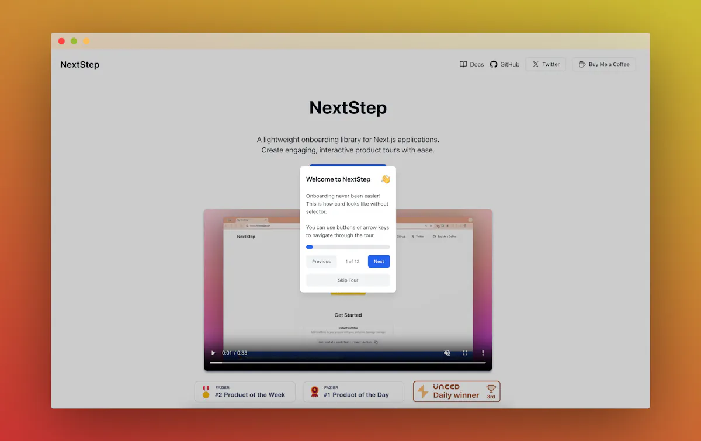Click the coffee cup icon
Image resolution: width=701 pixels, height=441 pixels.
[x=582, y=64]
